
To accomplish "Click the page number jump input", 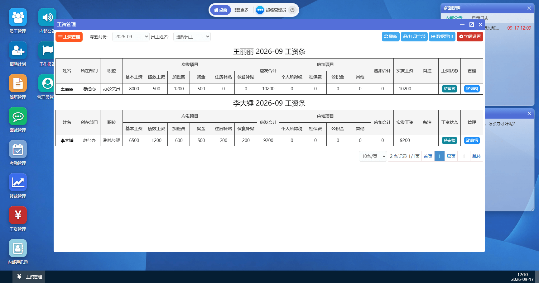I will 464,156.
